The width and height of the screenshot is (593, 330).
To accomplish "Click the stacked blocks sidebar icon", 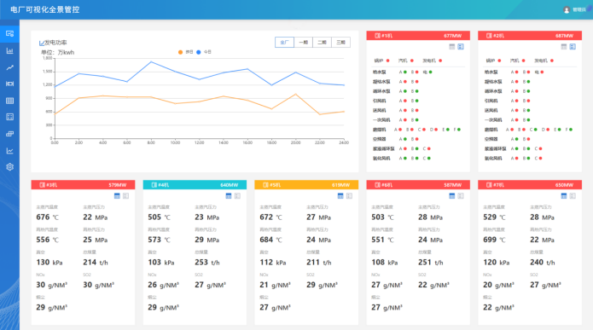I will [x=10, y=134].
